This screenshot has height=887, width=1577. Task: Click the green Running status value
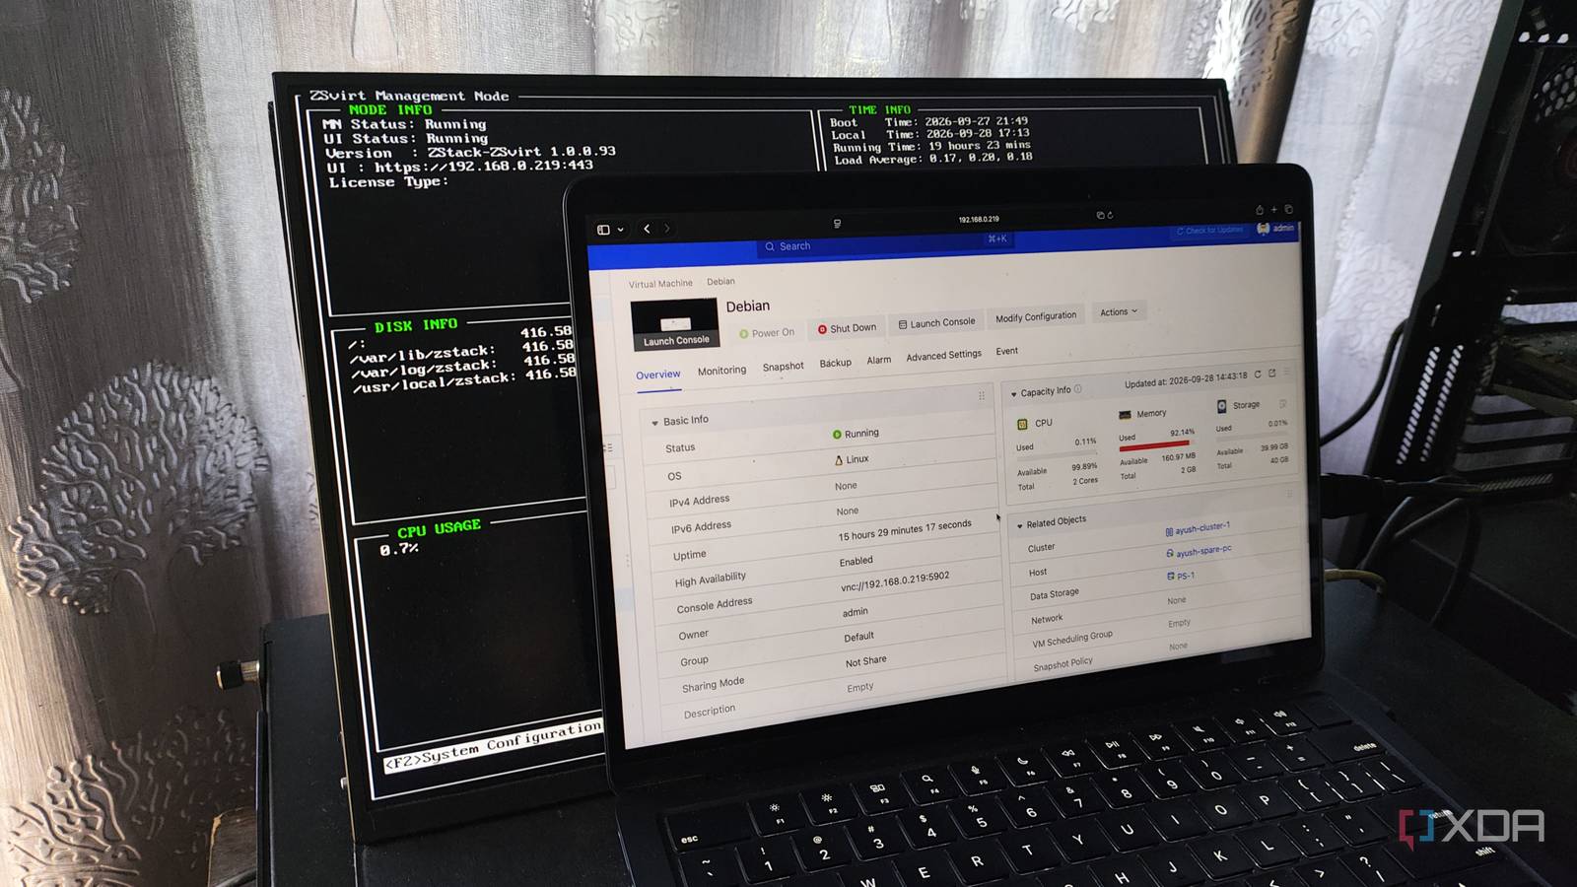click(x=856, y=434)
